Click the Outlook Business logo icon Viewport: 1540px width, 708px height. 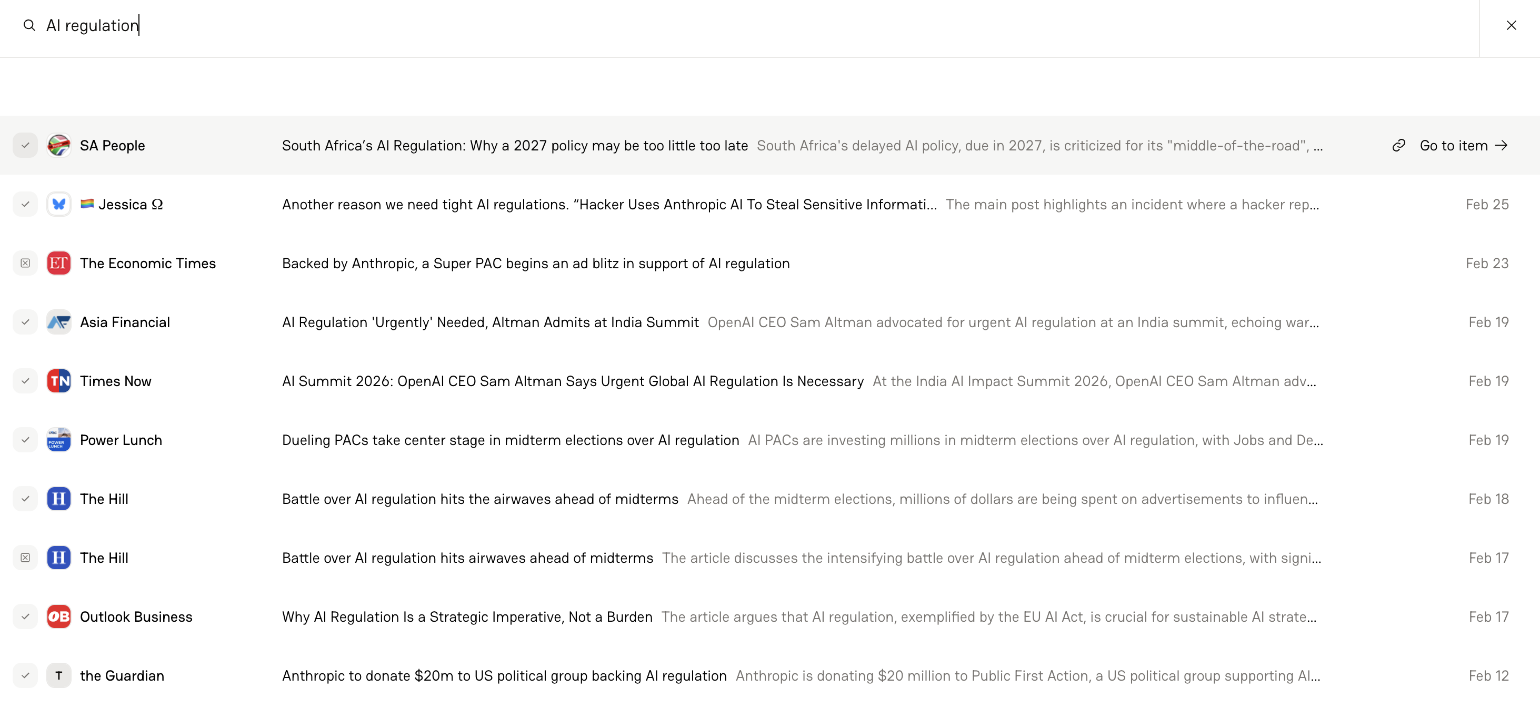[x=58, y=616]
